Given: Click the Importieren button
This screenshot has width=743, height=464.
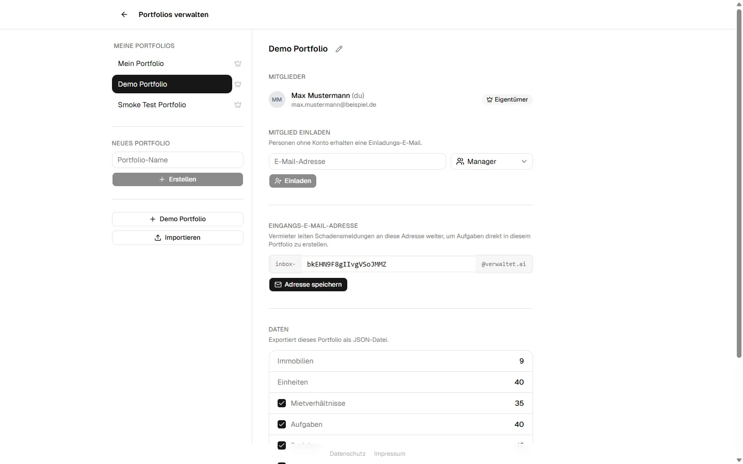Looking at the screenshot, I should pyautogui.click(x=177, y=238).
